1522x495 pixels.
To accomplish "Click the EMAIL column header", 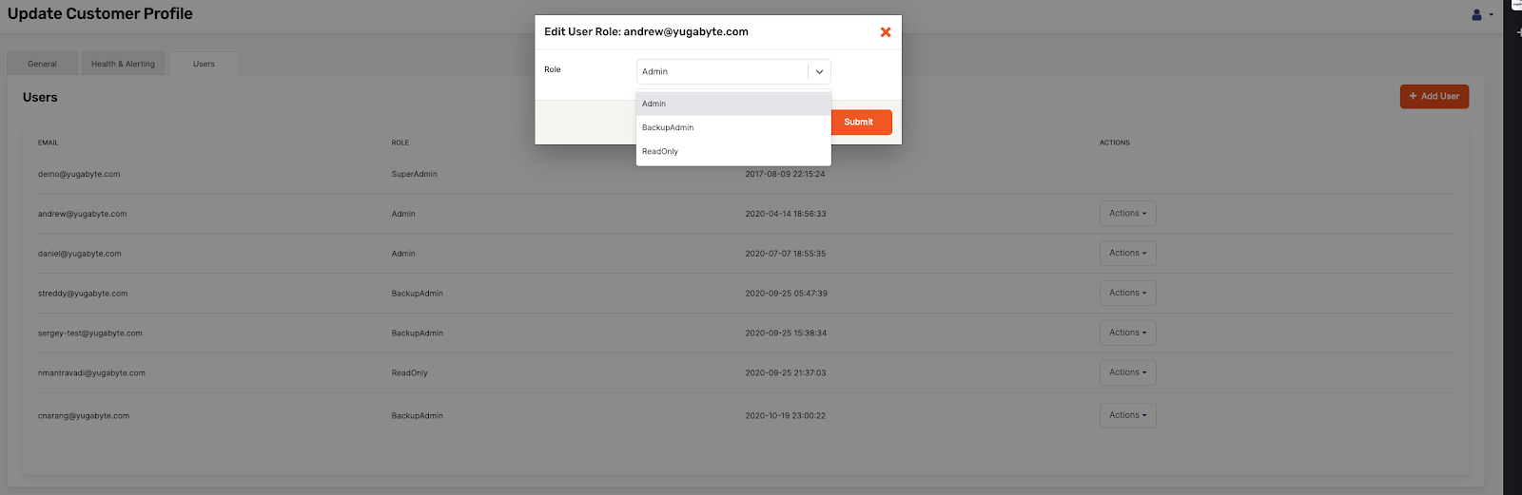I will click(x=49, y=143).
